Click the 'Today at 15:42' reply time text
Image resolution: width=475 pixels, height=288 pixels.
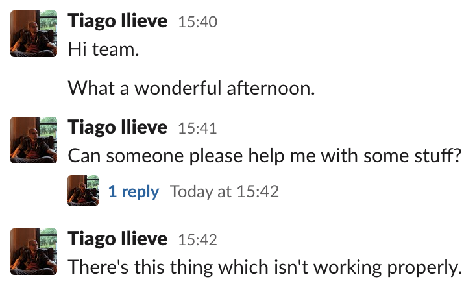[224, 191]
